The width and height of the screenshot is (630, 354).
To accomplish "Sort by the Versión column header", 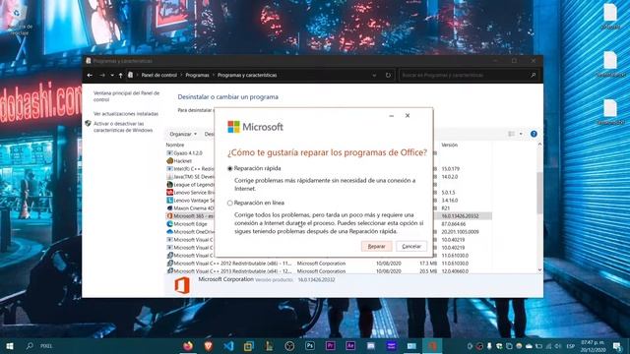I will (x=449, y=145).
